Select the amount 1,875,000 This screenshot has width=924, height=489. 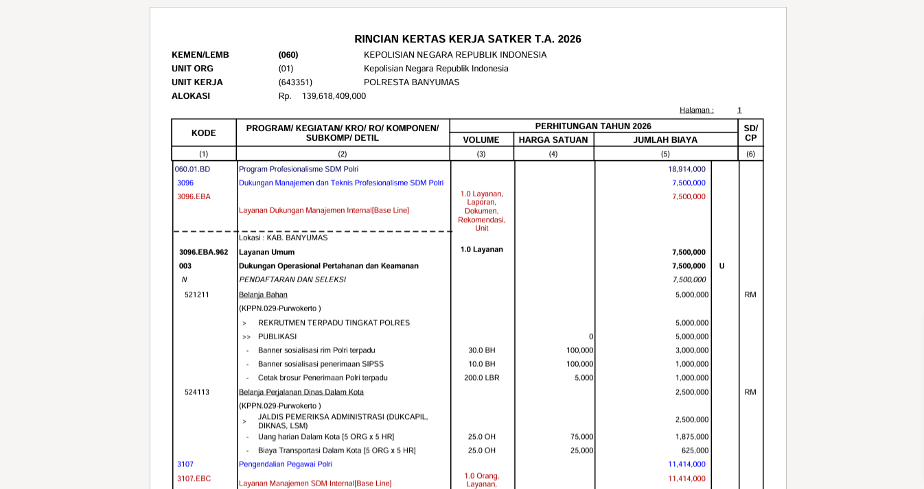click(692, 437)
